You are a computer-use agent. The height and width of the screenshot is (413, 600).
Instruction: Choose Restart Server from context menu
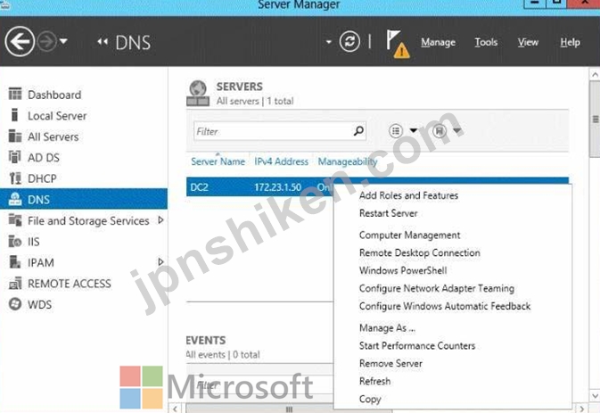coord(389,213)
